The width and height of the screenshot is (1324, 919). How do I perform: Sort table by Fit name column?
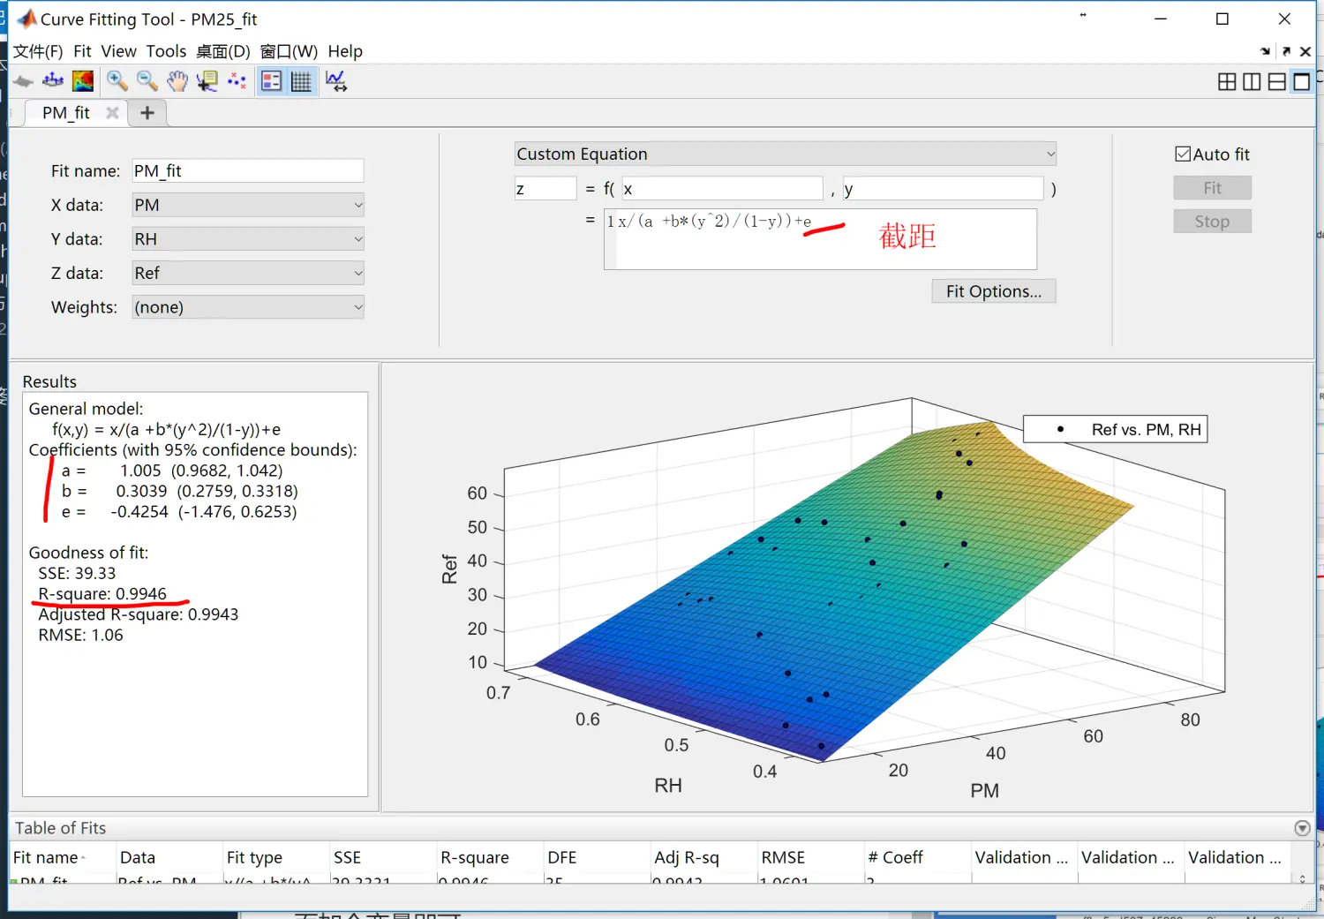tap(61, 857)
